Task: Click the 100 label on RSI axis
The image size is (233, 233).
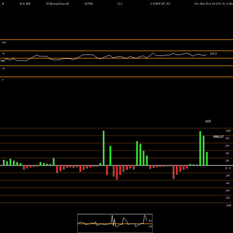Action: tap(4, 42)
